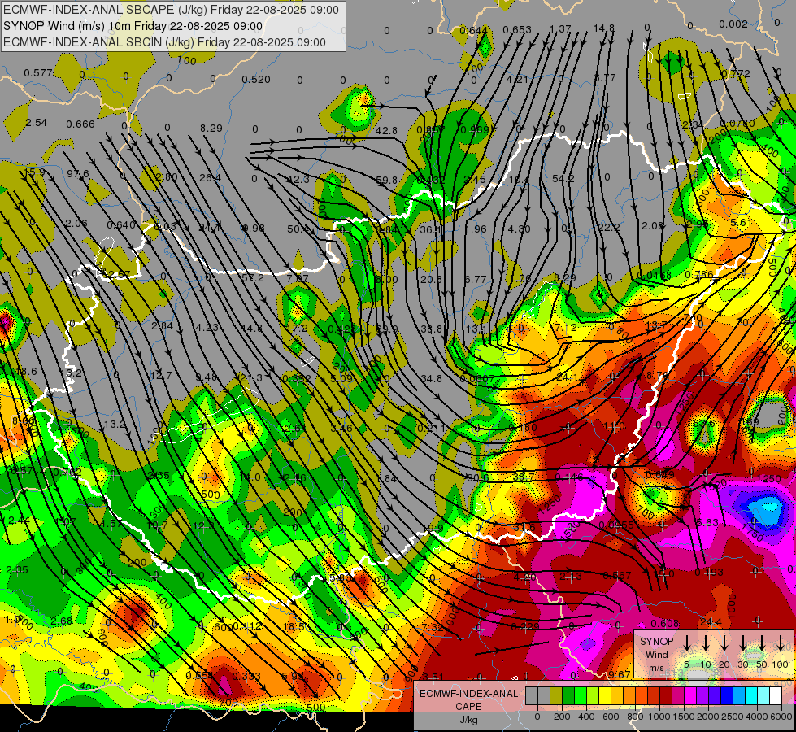Click the 0.666 value on the map
Screen dimensions: 796x732
[x=80, y=124]
